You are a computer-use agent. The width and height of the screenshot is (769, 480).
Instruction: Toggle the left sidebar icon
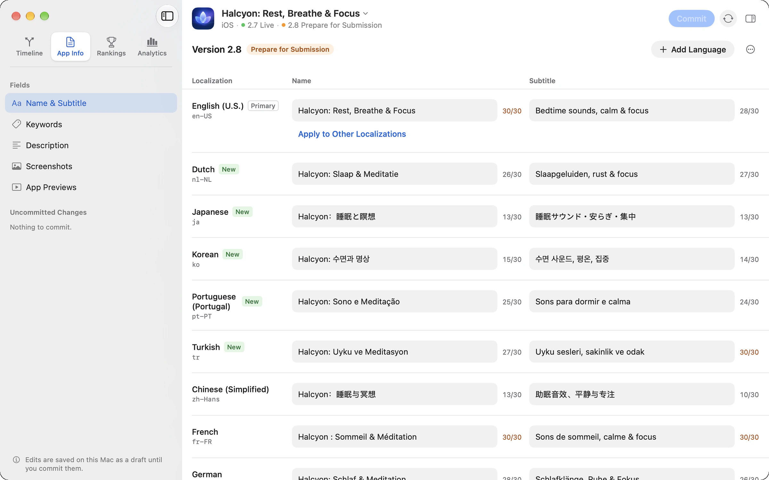(x=167, y=16)
